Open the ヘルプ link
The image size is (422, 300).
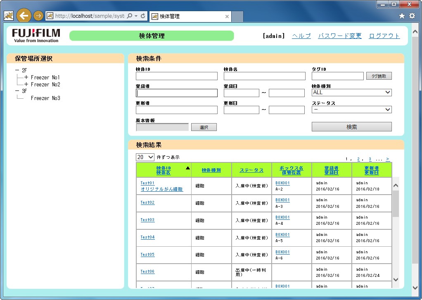pyautogui.click(x=301, y=36)
